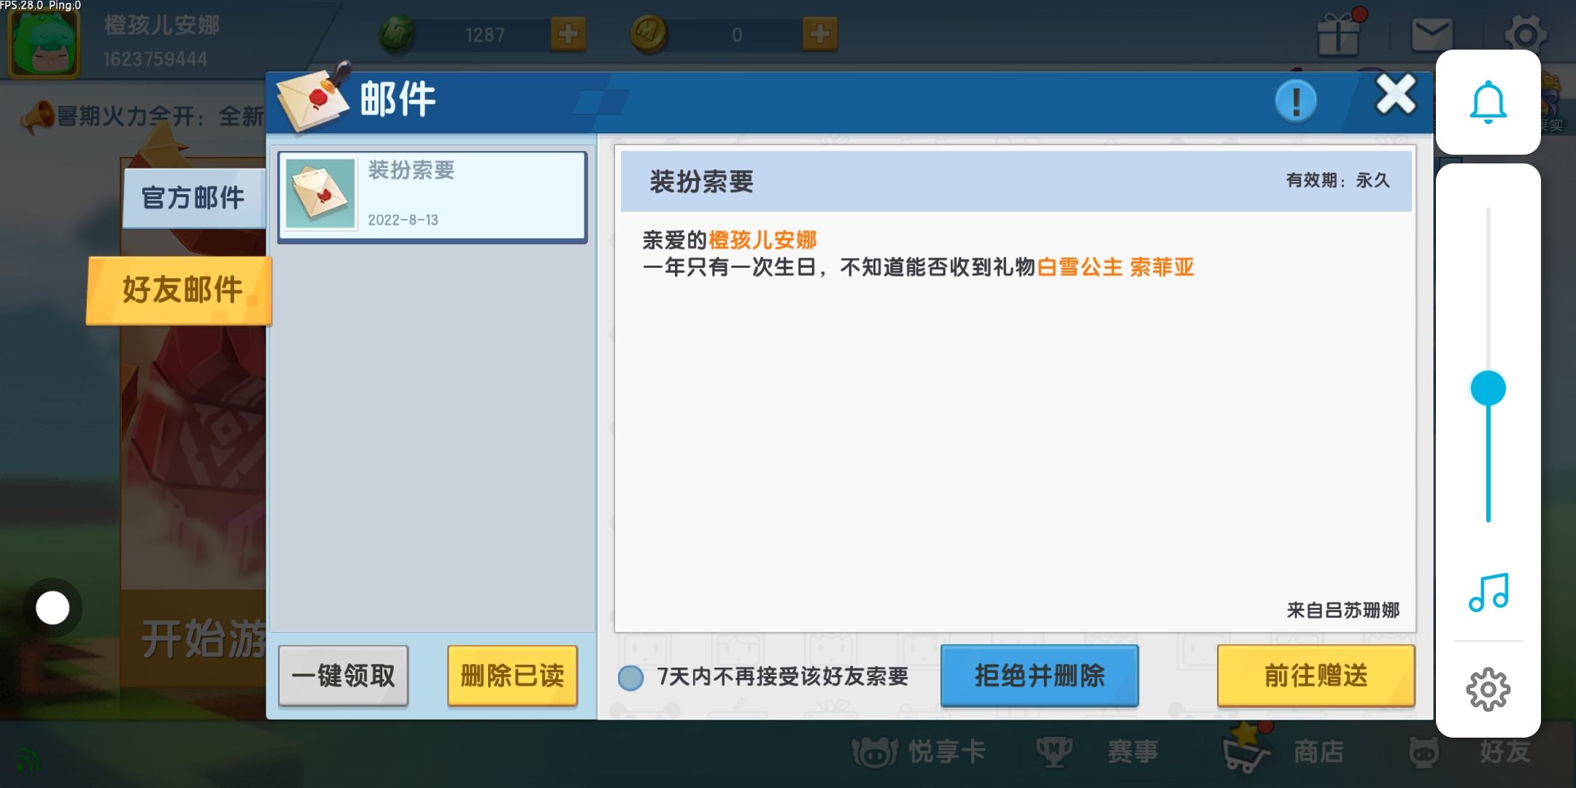Add gold coins with plus button
Image resolution: width=1576 pixels, height=788 pixels.
[x=819, y=34]
